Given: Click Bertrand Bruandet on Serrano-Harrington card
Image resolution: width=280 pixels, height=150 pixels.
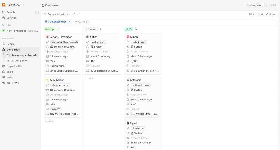Looking at the screenshot, I should click(63, 47).
